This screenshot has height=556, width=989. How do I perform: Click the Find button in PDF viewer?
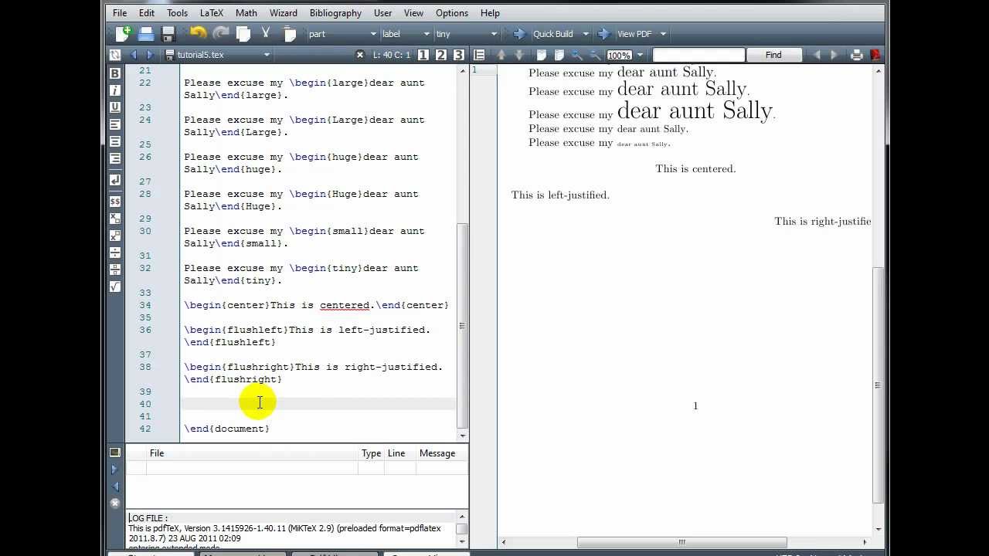[x=773, y=55]
